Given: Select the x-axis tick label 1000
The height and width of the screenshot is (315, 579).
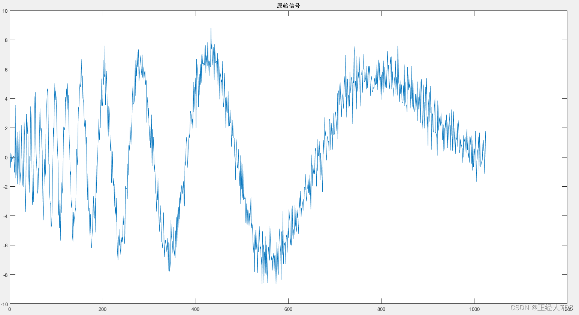Looking at the screenshot, I should 474,309.
